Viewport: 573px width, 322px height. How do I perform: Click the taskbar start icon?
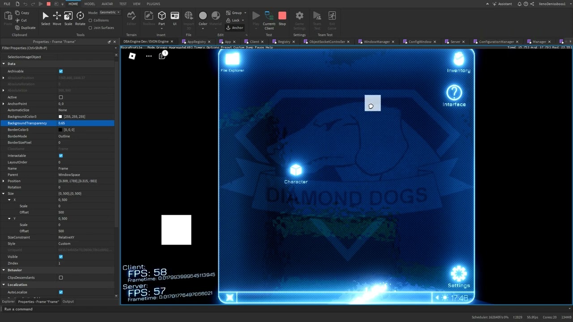coord(230,298)
